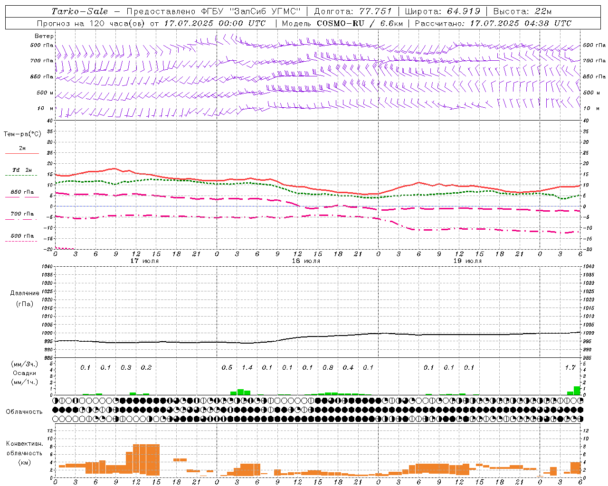This screenshot has height=486, width=608.
Task: Click the '19 июля' date label
Action: [x=467, y=261]
